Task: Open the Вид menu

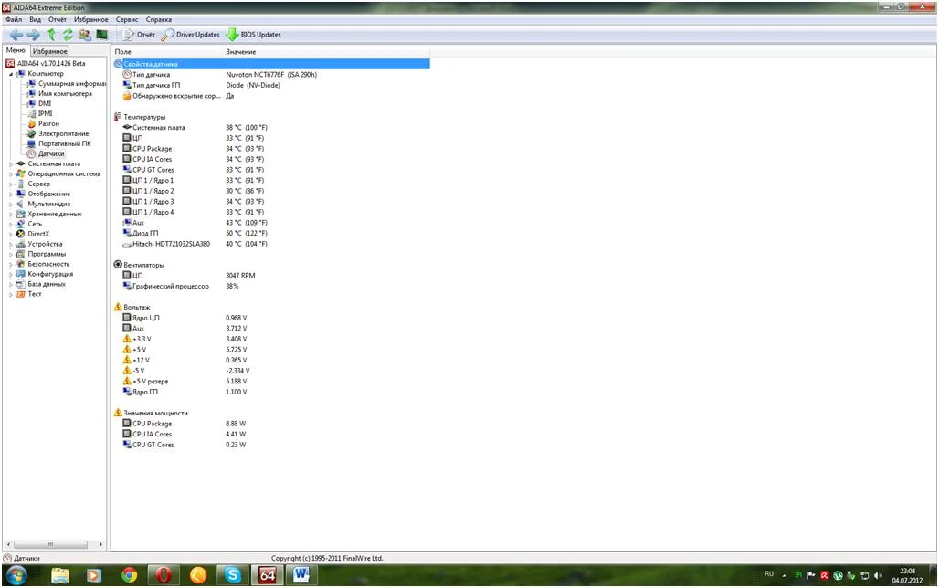Action: coord(36,20)
